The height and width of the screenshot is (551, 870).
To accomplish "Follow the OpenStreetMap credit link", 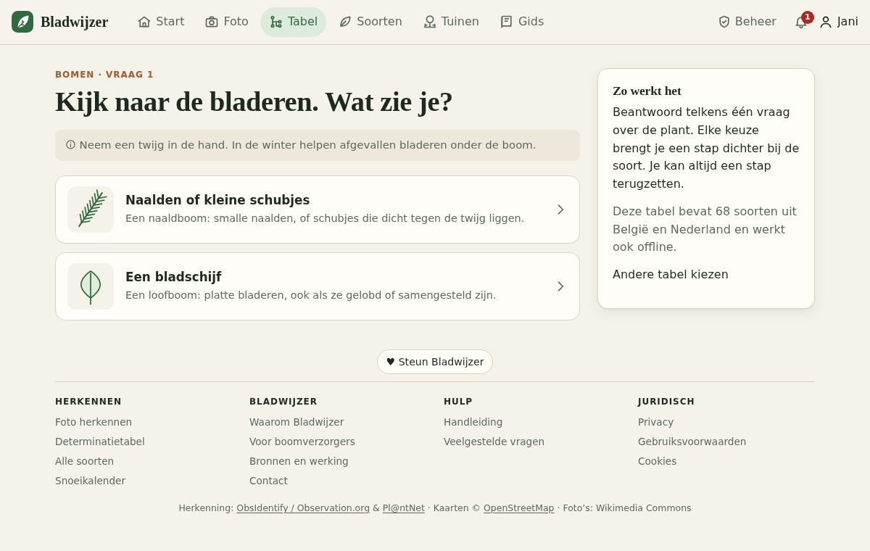I will pyautogui.click(x=518, y=508).
